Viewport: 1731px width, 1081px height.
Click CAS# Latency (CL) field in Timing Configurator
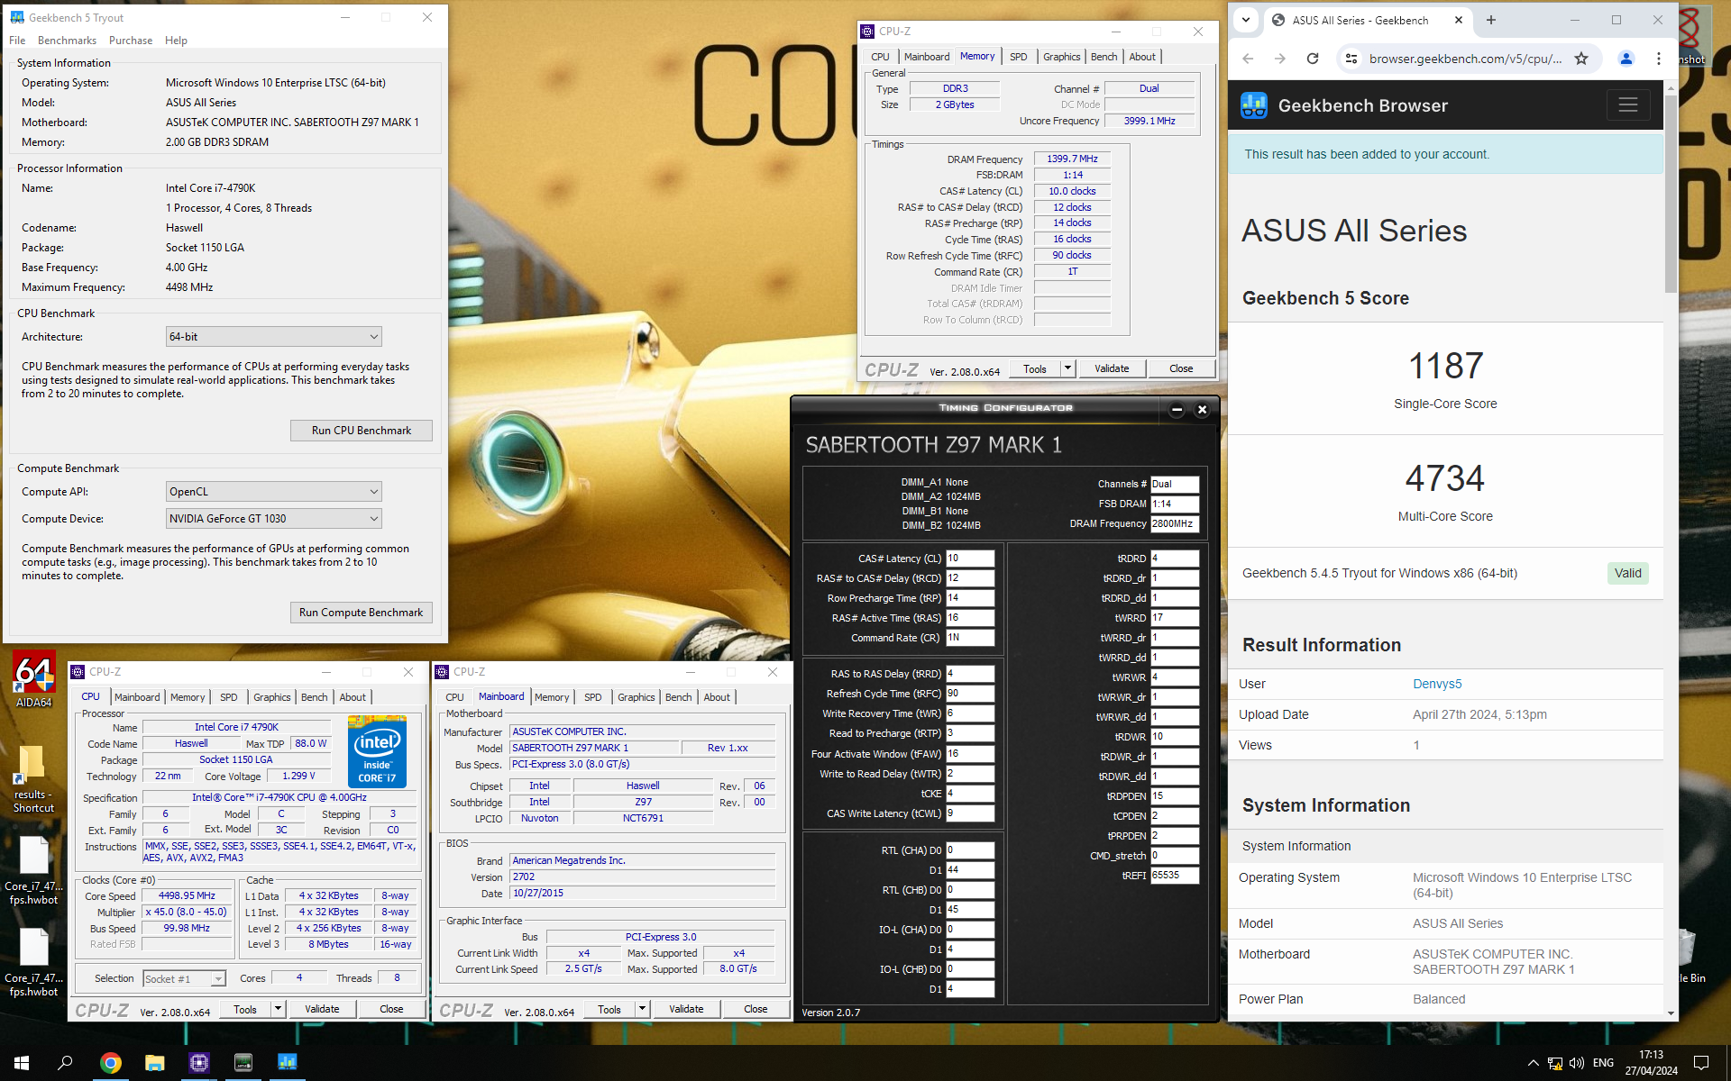[x=970, y=559]
